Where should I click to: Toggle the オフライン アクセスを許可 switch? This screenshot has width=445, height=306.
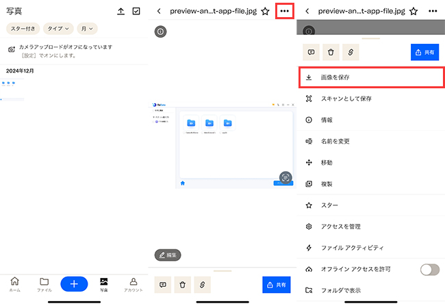[x=430, y=270]
